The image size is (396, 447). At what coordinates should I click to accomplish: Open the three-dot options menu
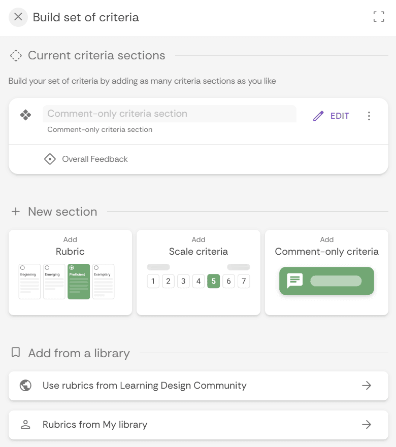click(x=369, y=116)
